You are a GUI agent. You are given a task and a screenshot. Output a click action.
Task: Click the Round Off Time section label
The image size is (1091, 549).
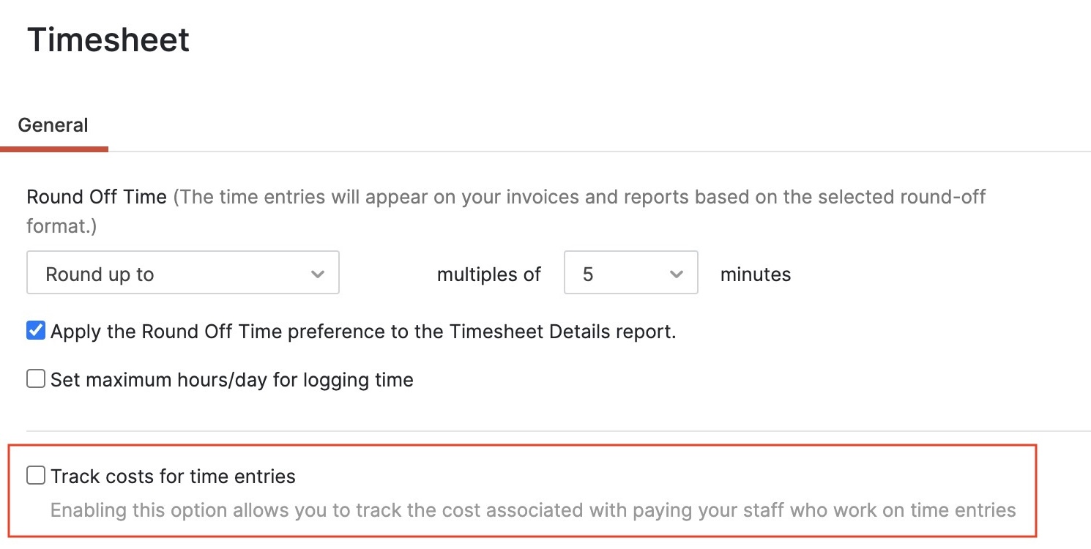click(94, 197)
